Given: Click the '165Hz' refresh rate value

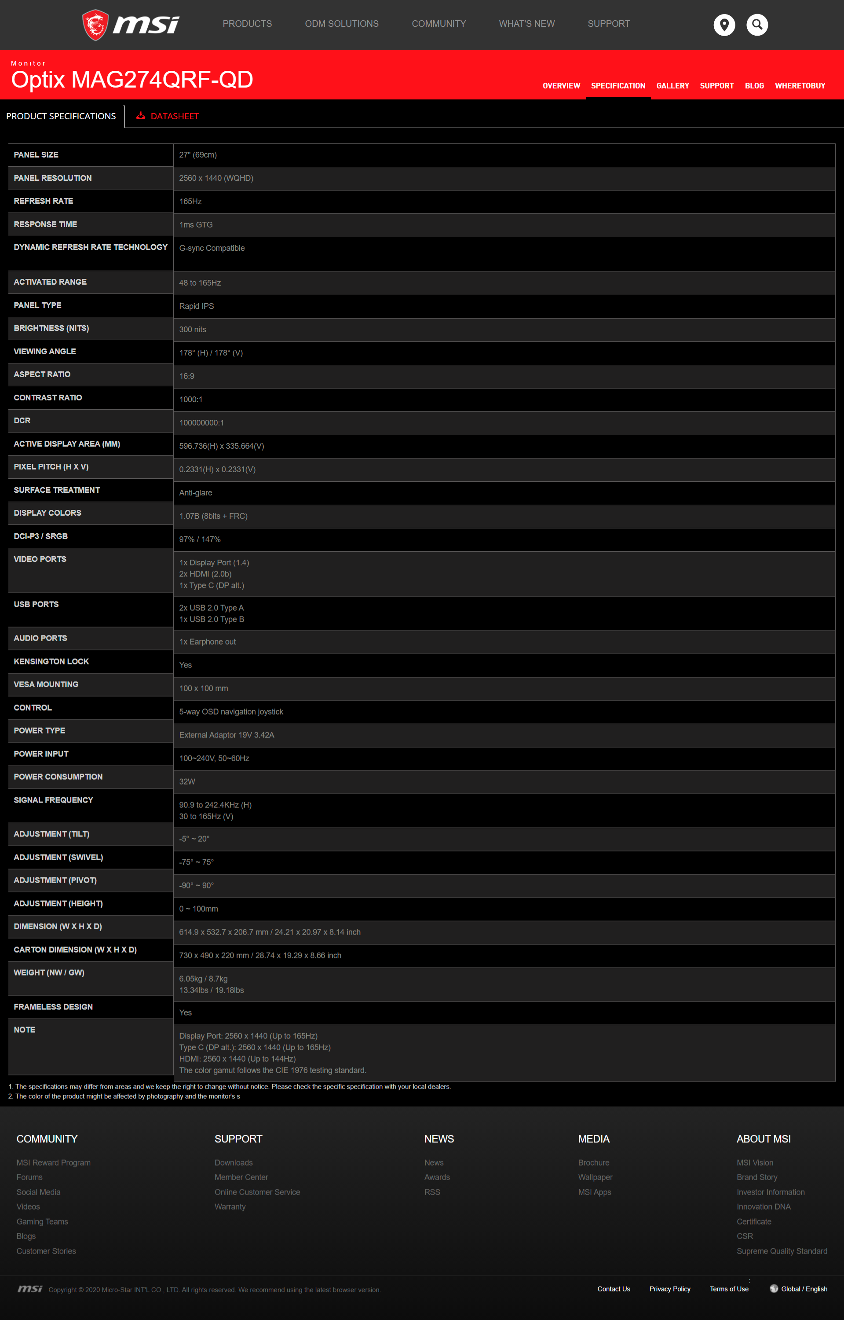Looking at the screenshot, I should 190,201.
